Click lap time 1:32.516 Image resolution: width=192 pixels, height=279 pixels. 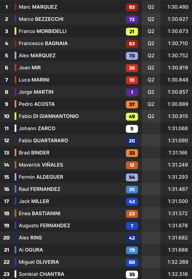[x=178, y=274]
